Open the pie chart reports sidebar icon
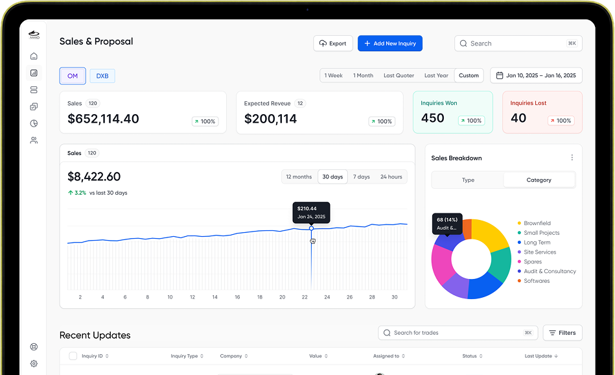The height and width of the screenshot is (375, 615). point(34,123)
